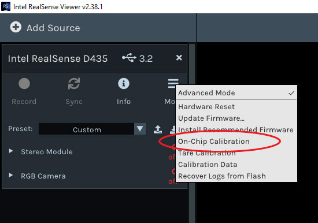318x223 pixels.
Task: Select On-Chip Calibration from the menu
Action: tap(214, 142)
